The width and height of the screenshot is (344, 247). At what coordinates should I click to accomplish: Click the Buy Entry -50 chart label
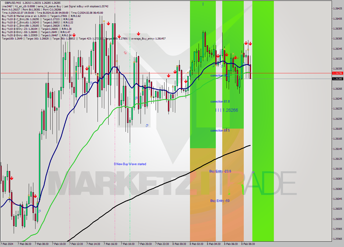(220, 201)
